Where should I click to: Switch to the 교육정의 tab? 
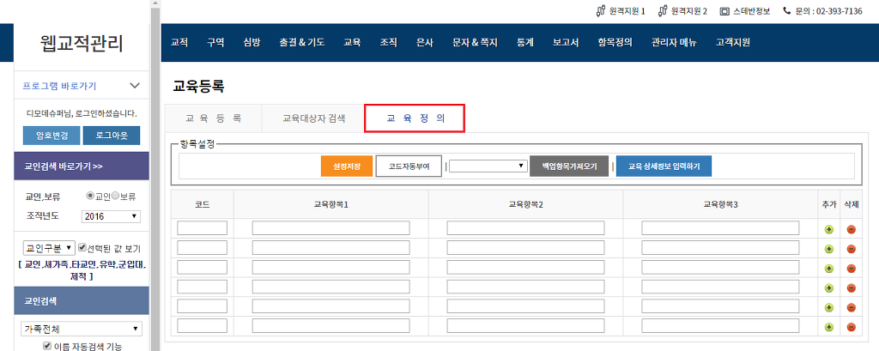click(x=415, y=118)
